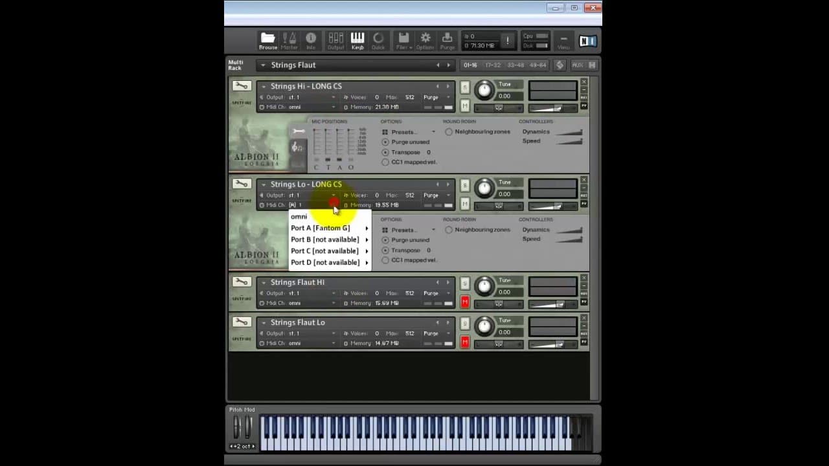Remove the Strings Hi instrument with X
829x466 pixels.
(x=584, y=82)
